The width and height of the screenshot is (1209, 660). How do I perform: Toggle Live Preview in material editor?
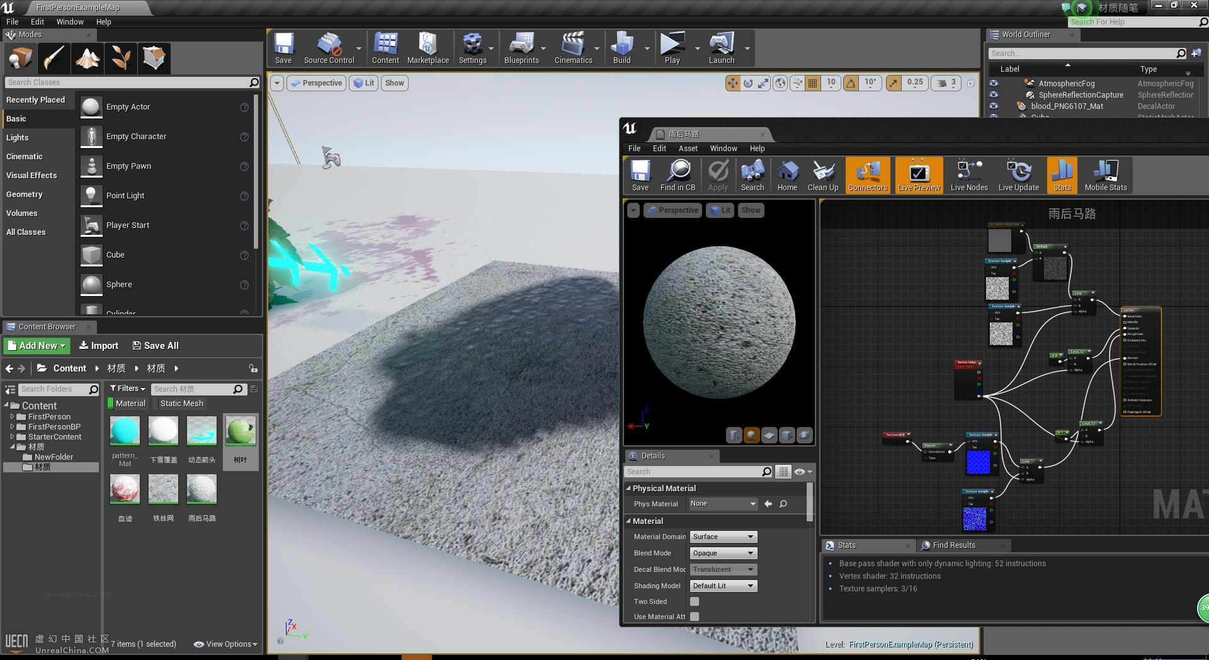click(x=919, y=176)
